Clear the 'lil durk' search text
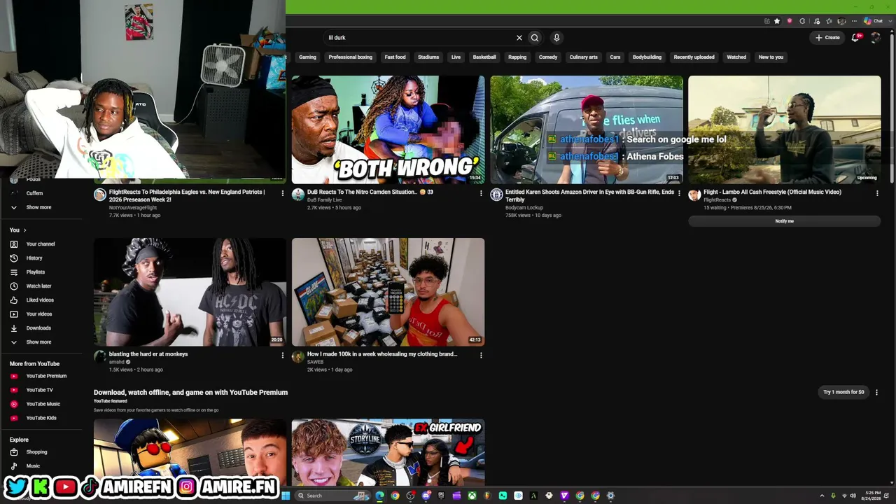 pyautogui.click(x=519, y=38)
